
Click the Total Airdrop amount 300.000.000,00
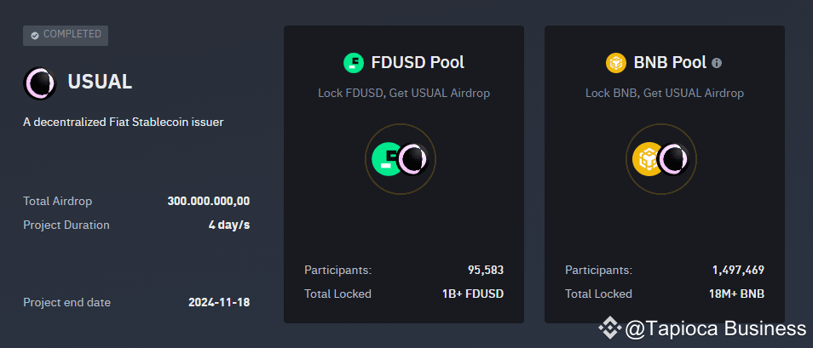point(209,201)
